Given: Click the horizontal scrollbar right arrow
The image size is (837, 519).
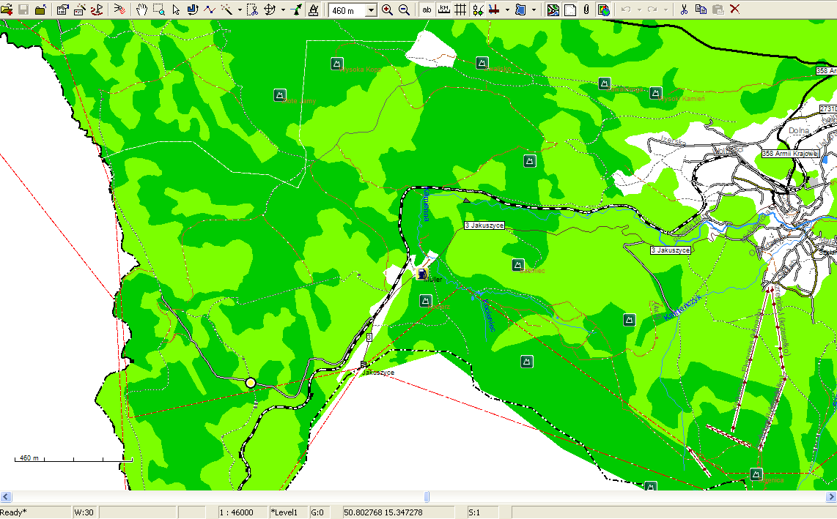Looking at the screenshot, I should point(830,497).
